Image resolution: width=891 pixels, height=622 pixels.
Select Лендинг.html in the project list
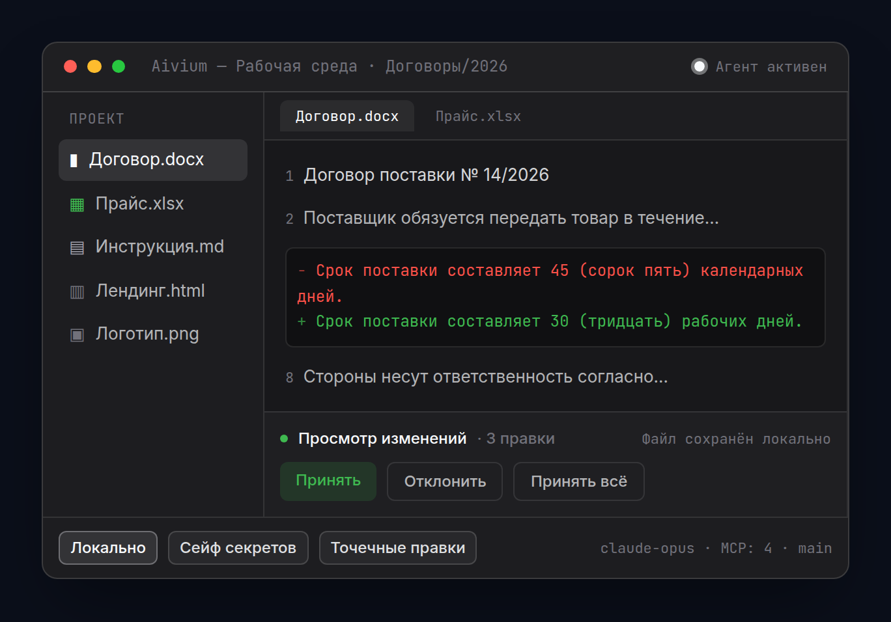pos(153,291)
